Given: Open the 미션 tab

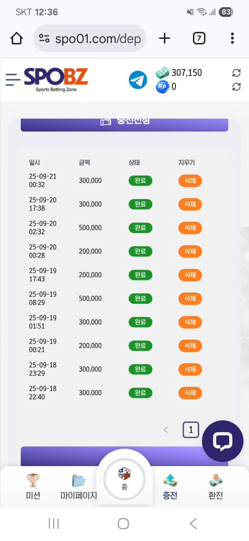Looking at the screenshot, I should click(x=33, y=486).
